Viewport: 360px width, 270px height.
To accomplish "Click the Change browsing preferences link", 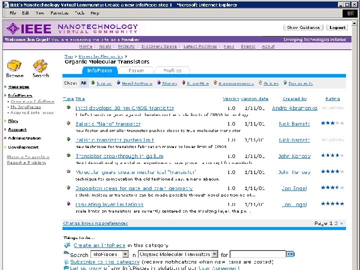I will pos(95,223).
